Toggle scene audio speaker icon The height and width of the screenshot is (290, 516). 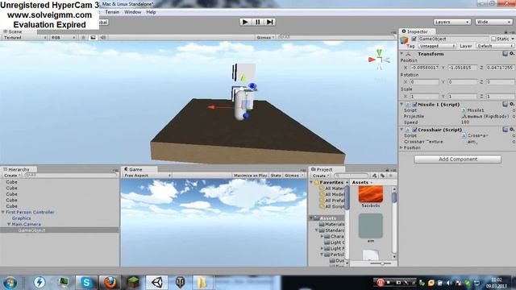(x=103, y=38)
